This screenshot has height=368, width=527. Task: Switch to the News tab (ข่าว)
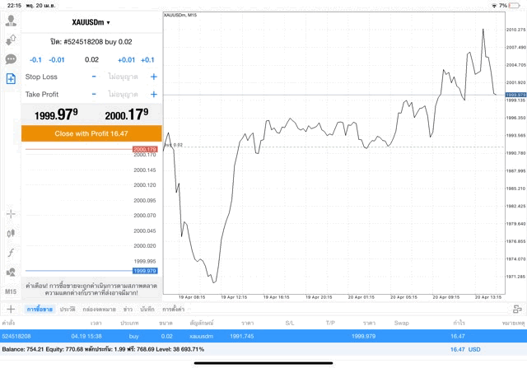click(x=128, y=310)
